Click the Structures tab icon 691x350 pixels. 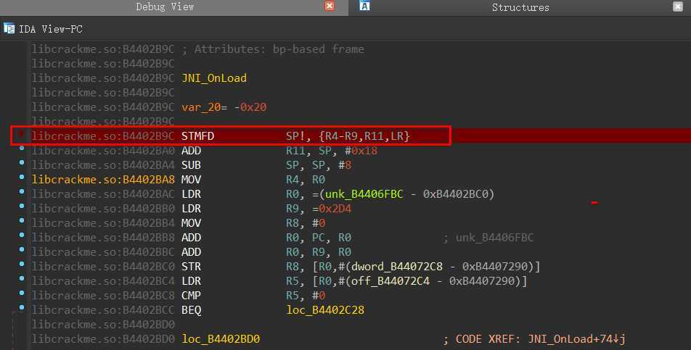(x=364, y=6)
